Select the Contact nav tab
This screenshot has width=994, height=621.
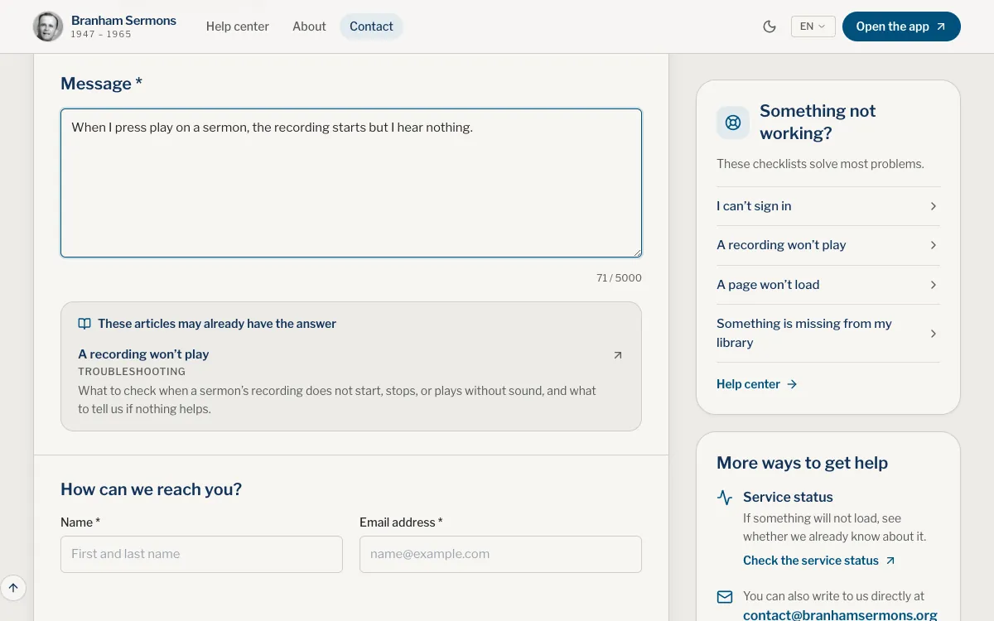pyautogui.click(x=371, y=26)
